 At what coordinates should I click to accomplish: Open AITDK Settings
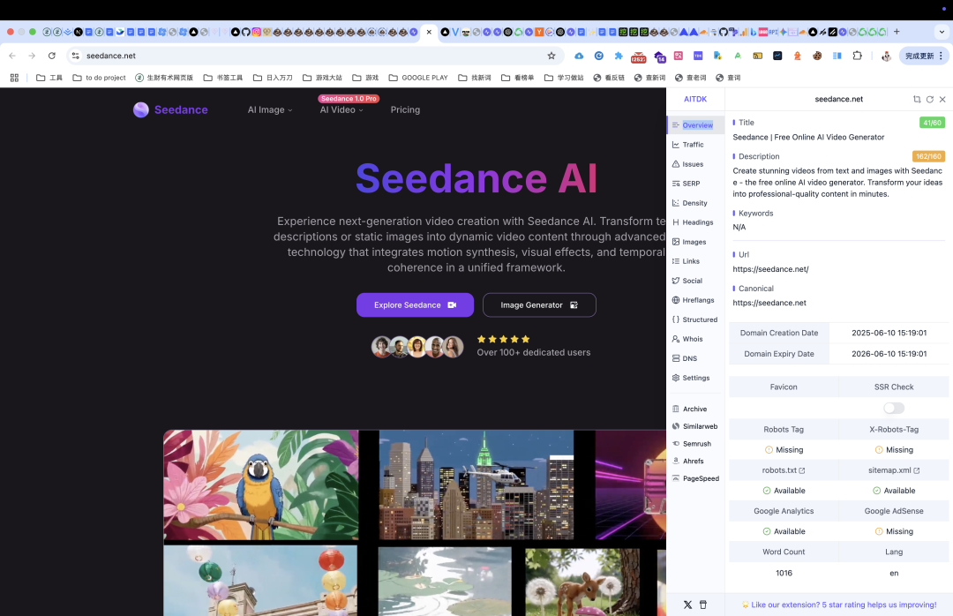click(696, 379)
